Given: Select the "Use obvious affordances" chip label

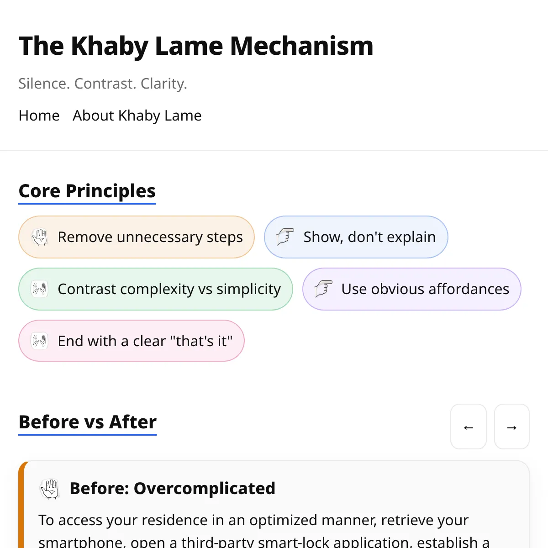Looking at the screenshot, I should coord(425,289).
